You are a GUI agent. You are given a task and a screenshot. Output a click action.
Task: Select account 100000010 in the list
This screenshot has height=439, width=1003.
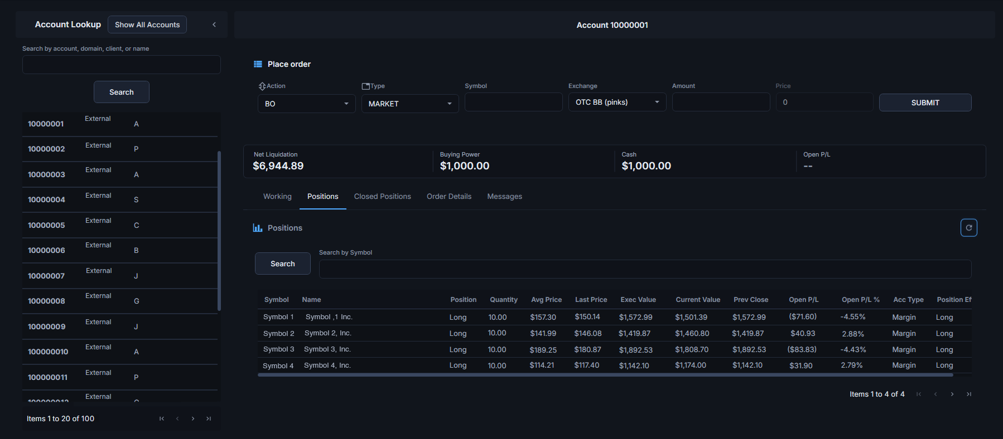(120, 352)
